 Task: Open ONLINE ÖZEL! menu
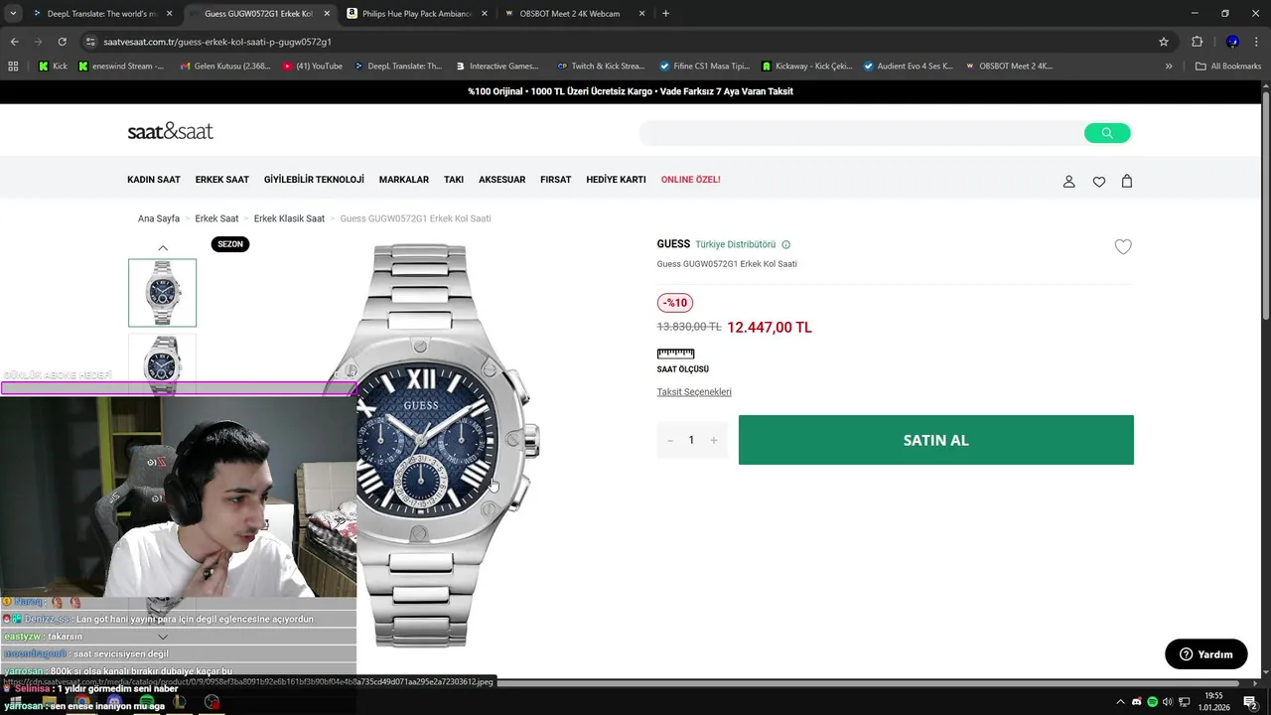tap(691, 180)
